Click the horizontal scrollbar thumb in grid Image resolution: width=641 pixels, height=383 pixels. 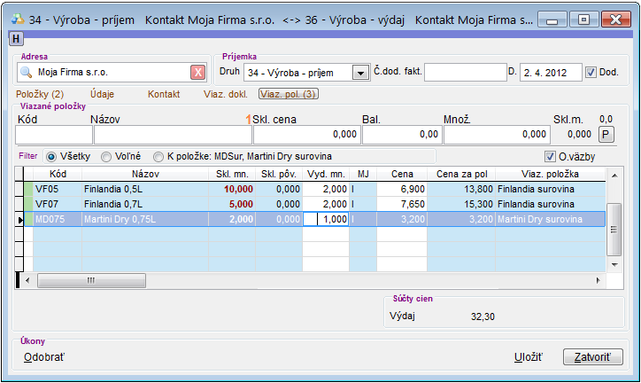[x=89, y=280]
